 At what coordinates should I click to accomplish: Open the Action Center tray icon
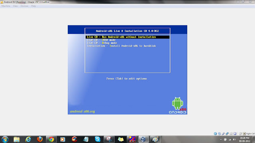point(225,139)
